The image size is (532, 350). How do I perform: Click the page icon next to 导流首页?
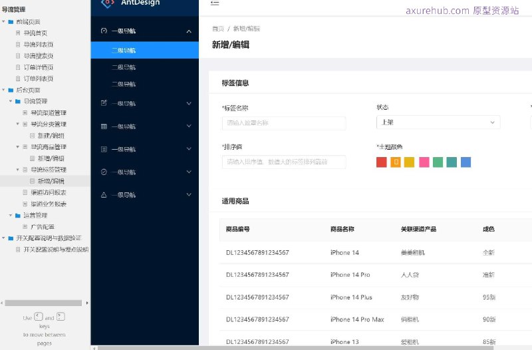coord(18,33)
